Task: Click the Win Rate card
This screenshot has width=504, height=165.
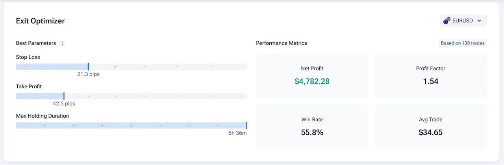Action: [x=312, y=127]
